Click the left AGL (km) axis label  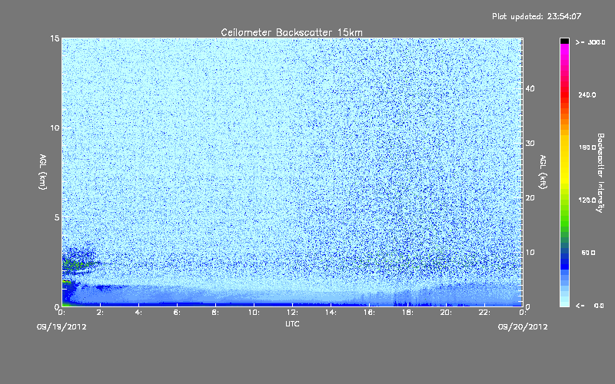pos(42,171)
